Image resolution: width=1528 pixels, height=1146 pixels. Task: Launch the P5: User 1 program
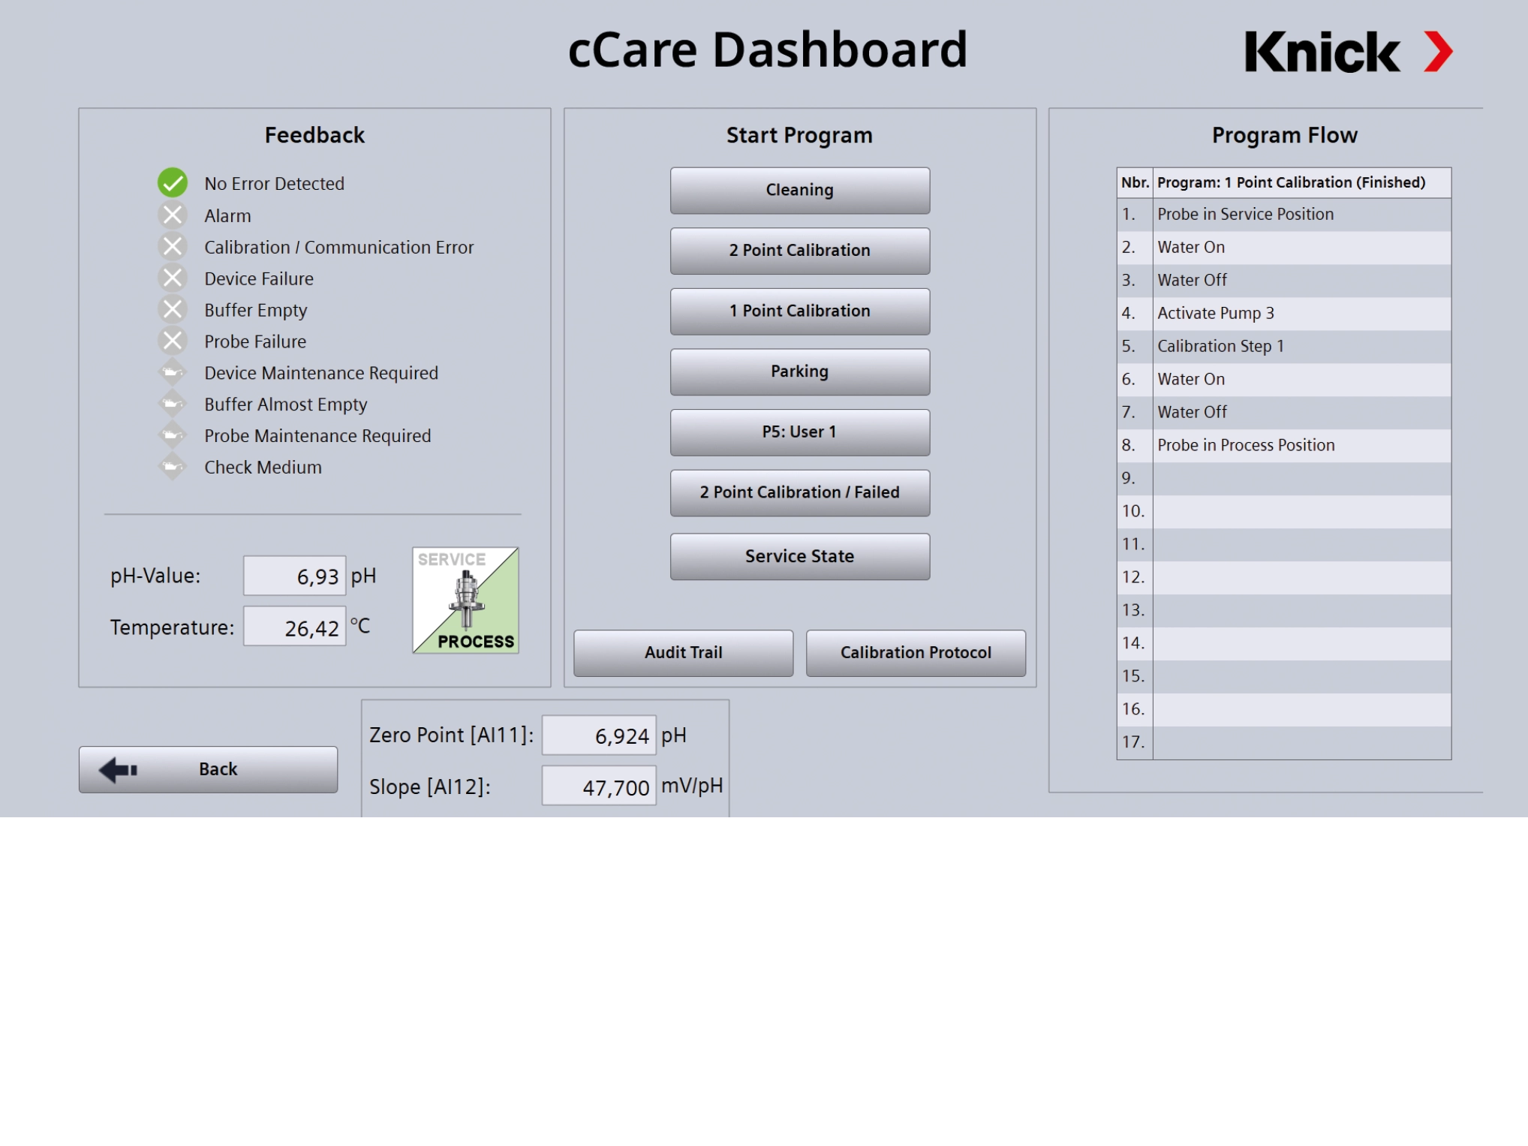(x=799, y=432)
